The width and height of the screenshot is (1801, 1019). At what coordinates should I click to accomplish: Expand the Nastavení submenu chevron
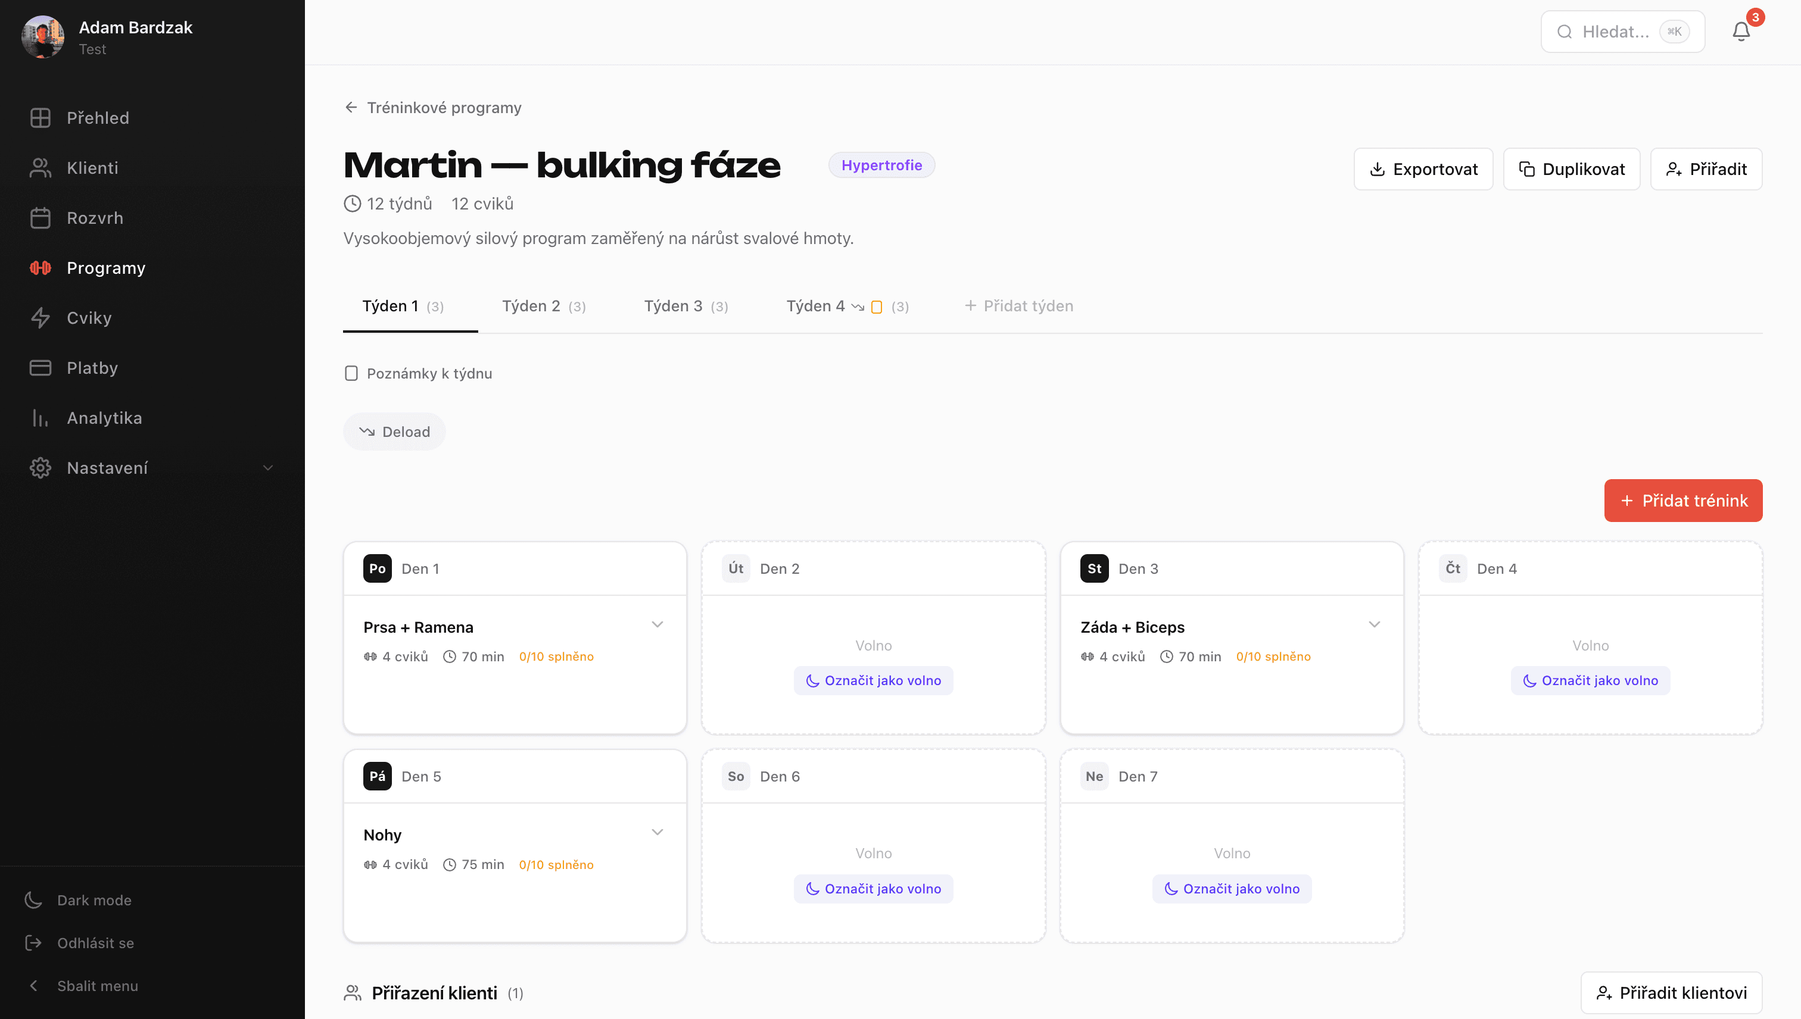pyautogui.click(x=267, y=467)
